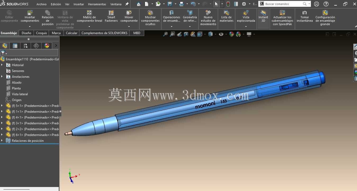Open Insertar componentes dropdown arrow
This screenshot has height=191, width=357.
[30, 26]
